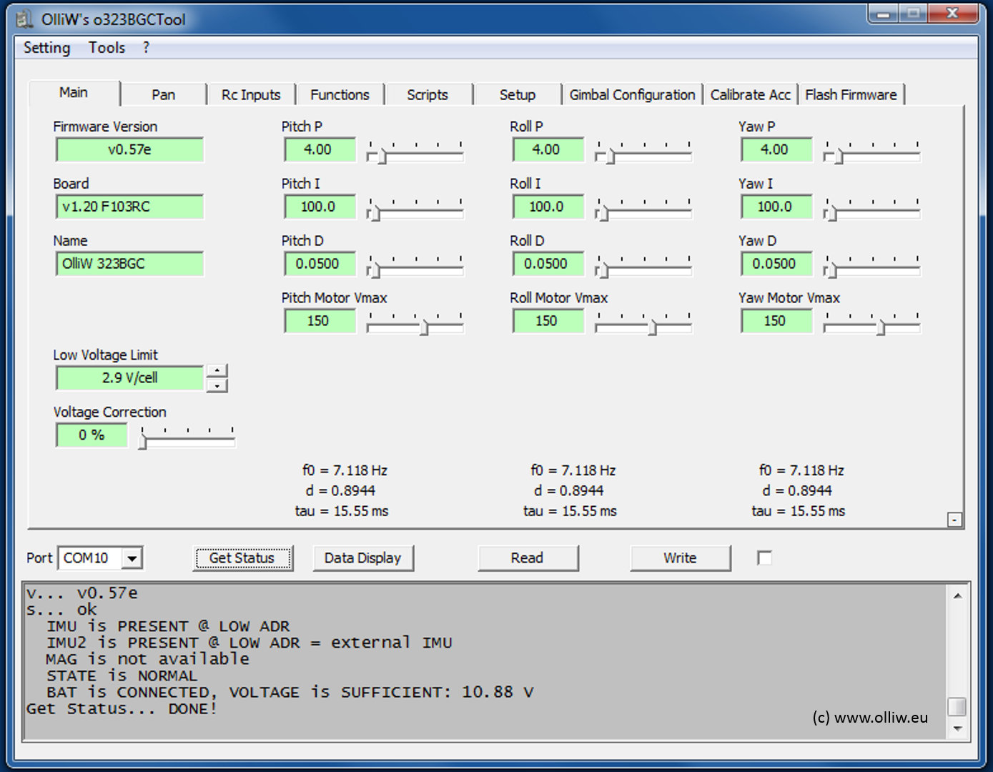Open the Tools menu

pyautogui.click(x=107, y=48)
